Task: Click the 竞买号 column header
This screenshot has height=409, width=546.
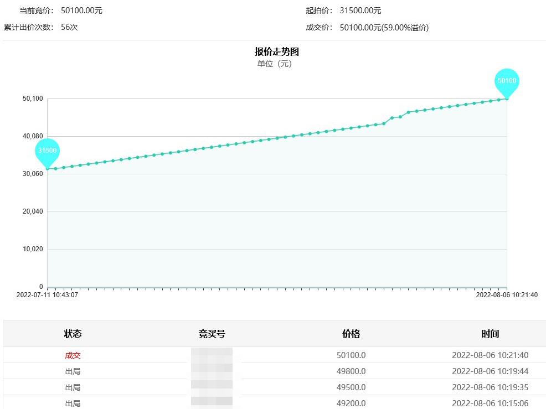Action: click(212, 334)
